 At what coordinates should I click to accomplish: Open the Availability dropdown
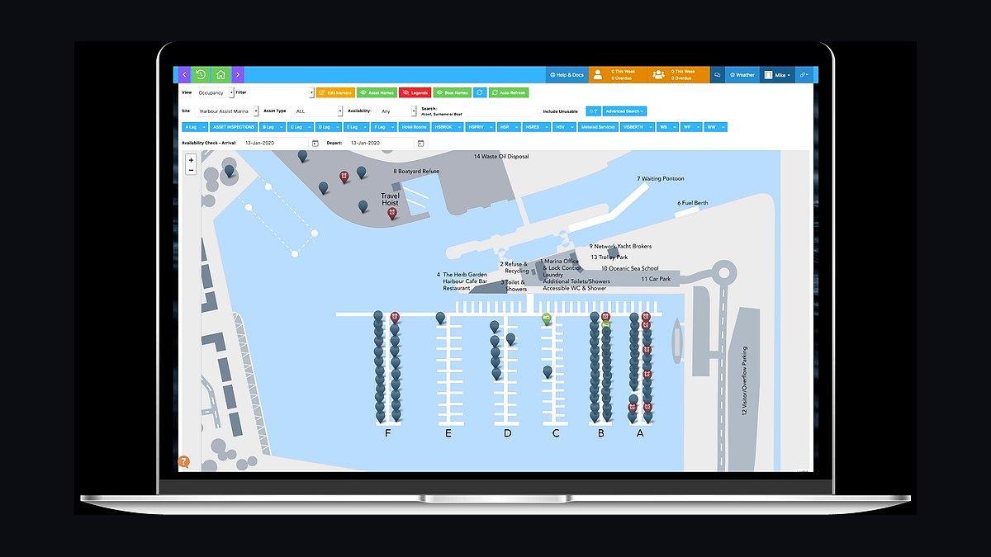tap(396, 111)
